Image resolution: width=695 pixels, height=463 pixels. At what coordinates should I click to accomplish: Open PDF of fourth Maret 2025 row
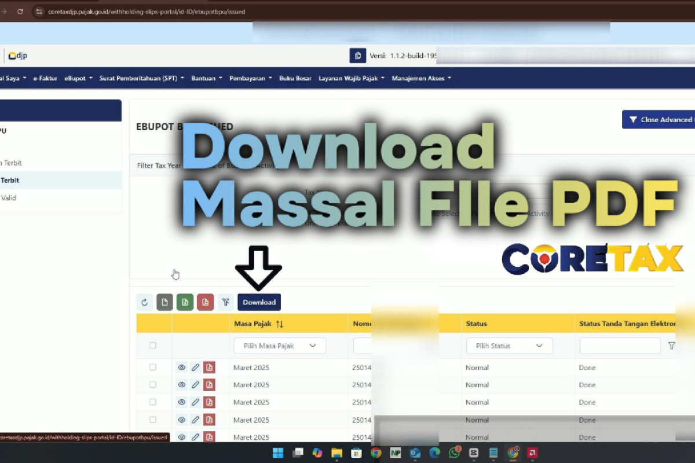[x=209, y=420]
